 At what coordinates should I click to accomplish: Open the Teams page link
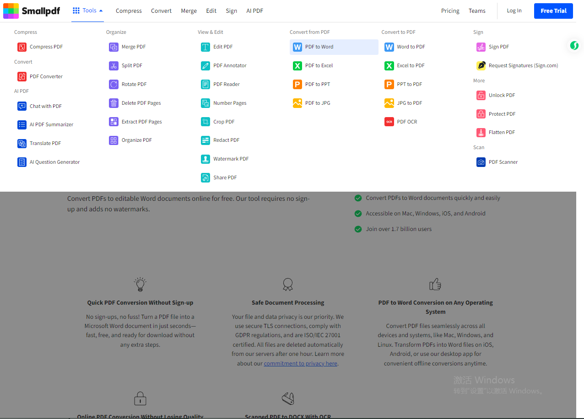[x=477, y=11]
